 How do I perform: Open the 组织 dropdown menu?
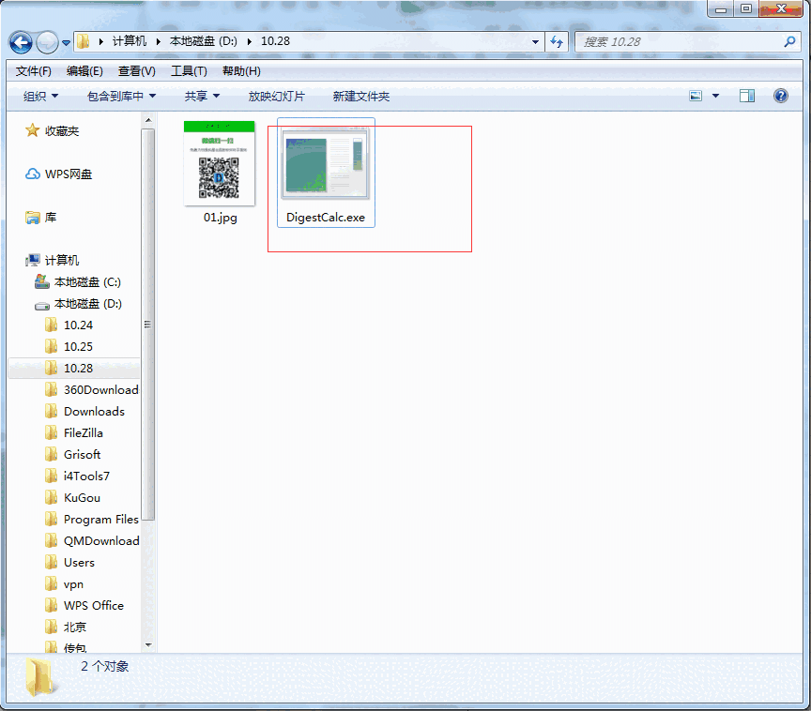(39, 96)
